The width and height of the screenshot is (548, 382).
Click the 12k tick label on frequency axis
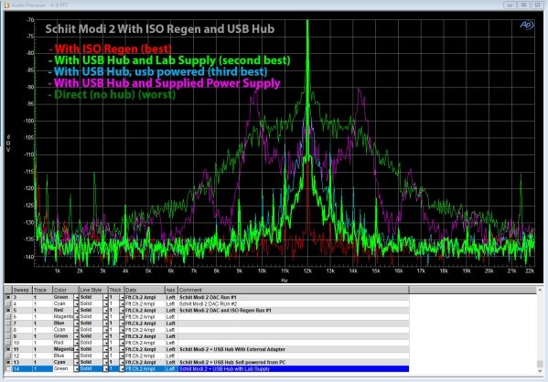307,271
